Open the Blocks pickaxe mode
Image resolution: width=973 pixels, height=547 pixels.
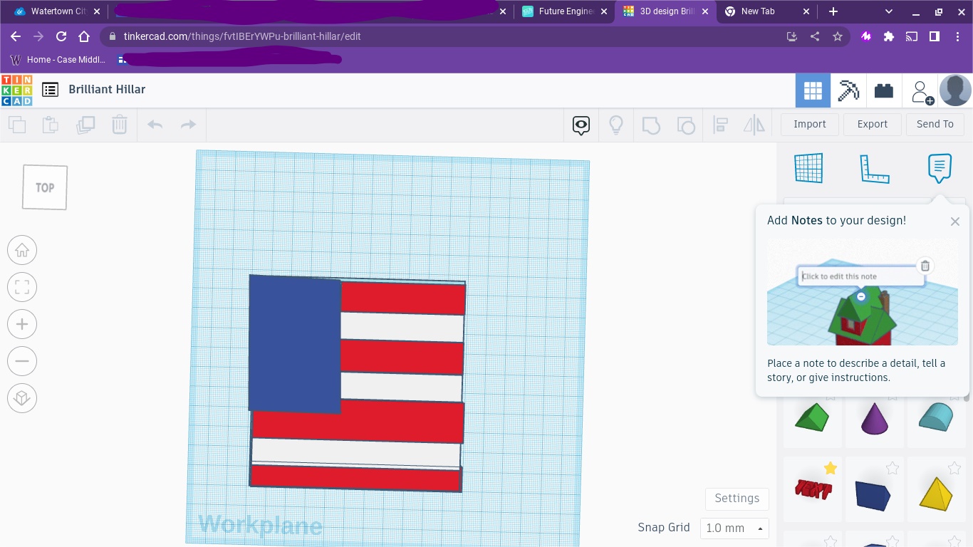point(848,90)
